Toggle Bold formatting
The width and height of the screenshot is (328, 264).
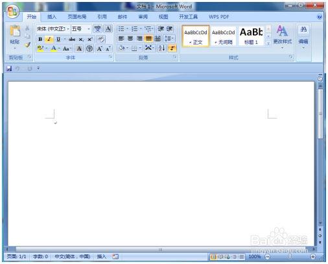[x=40, y=39]
